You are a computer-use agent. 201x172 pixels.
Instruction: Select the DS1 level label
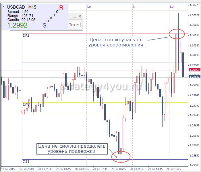tap(26, 162)
